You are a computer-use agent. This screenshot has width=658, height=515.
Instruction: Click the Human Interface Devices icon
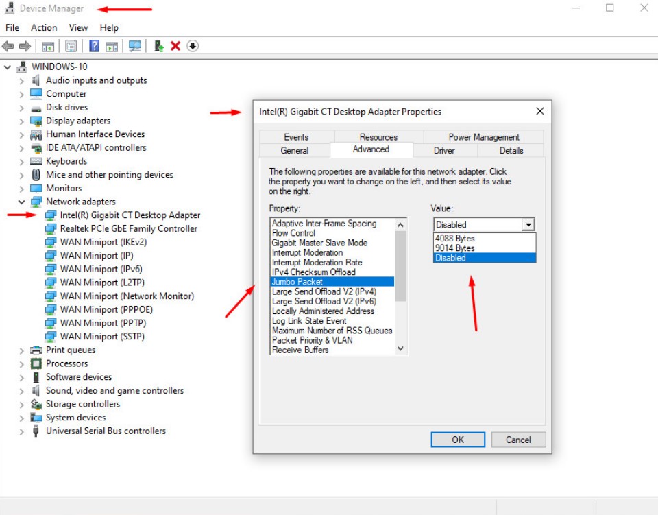click(x=36, y=134)
